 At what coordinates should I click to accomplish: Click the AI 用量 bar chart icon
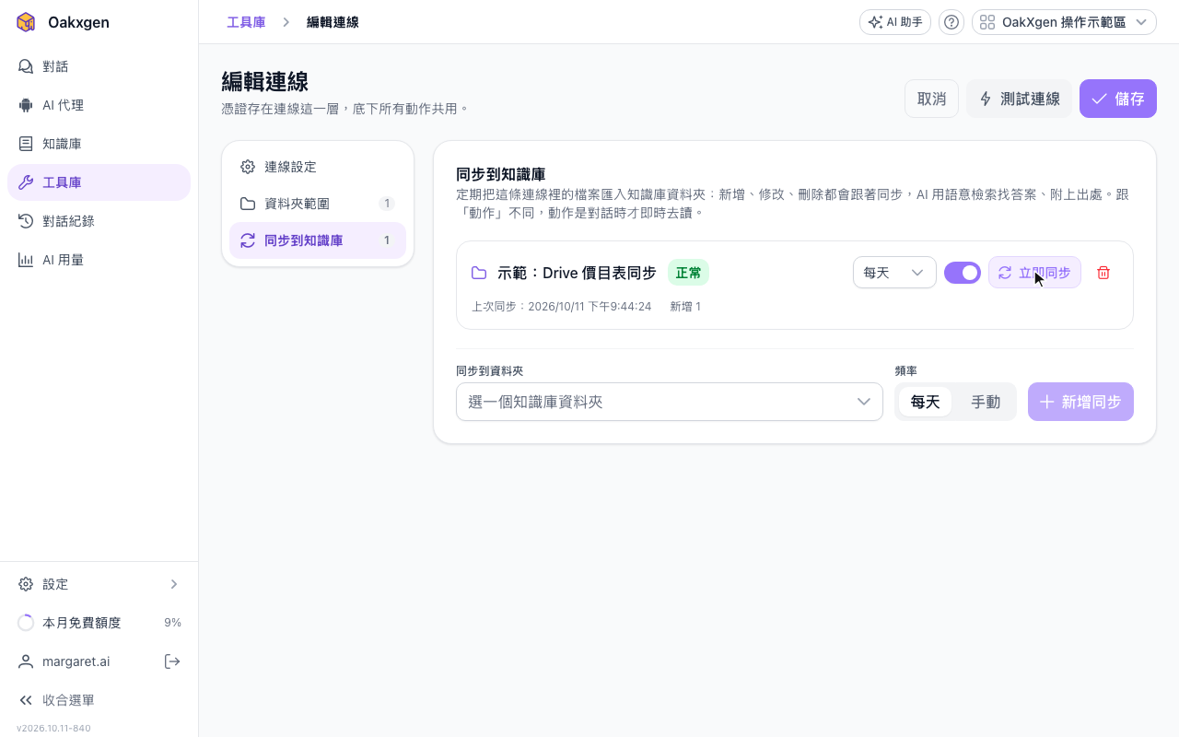(26, 260)
